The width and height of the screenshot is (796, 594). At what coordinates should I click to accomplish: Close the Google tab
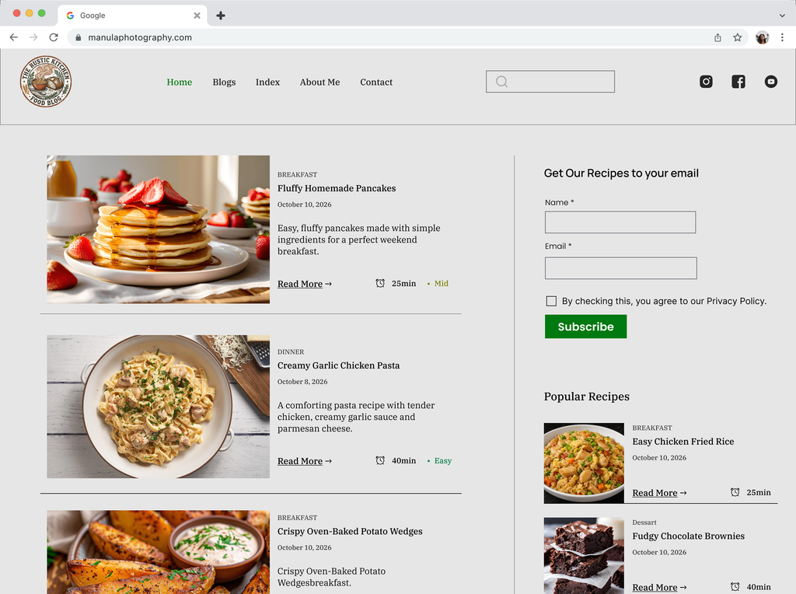[x=197, y=16]
